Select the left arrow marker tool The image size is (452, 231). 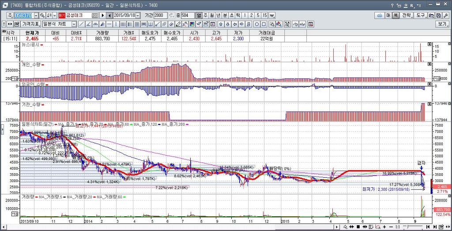[x=235, y=24]
